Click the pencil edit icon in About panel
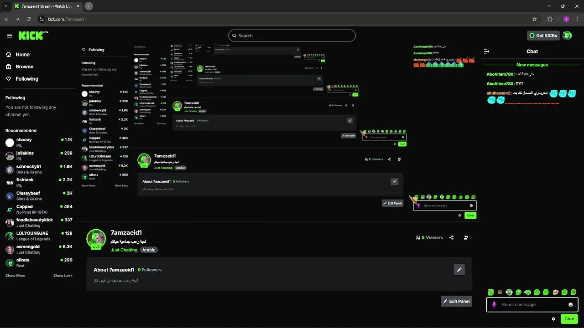Screen dimensions: 584x328 point(459,270)
